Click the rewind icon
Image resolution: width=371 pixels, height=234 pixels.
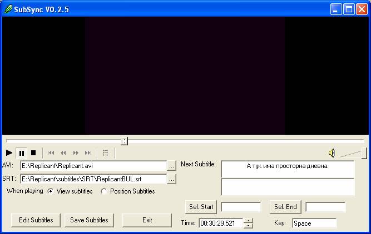pos(63,153)
